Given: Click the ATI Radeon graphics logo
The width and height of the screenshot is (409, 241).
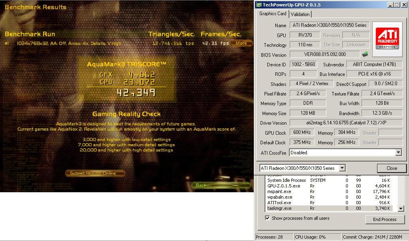Looking at the screenshot, I should click(x=387, y=39).
